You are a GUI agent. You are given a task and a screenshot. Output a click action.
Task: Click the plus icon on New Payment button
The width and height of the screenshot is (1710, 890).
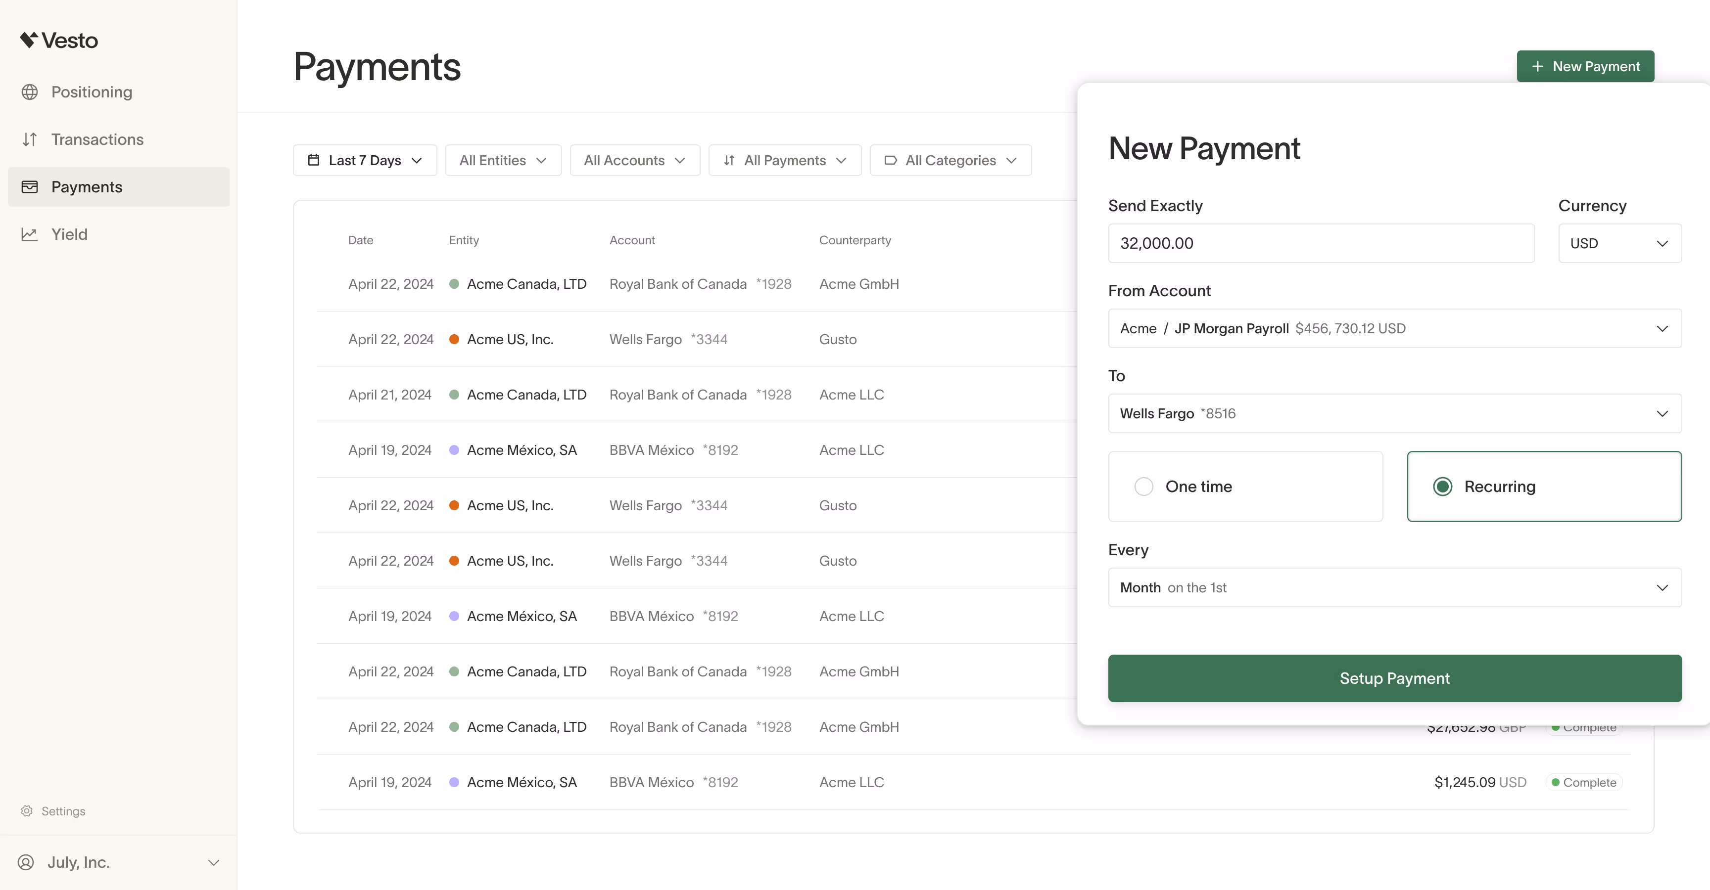click(1537, 66)
